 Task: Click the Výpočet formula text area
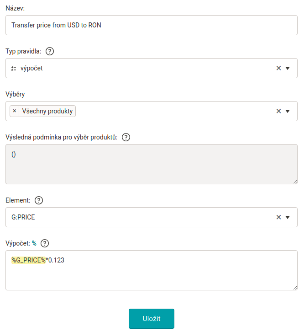(152, 274)
